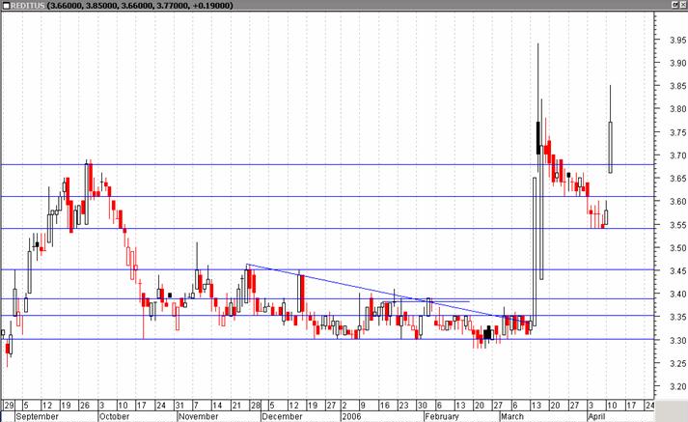Screen dimensions: 688x422
Task: Click the REDITUS title text
Action: coord(27,6)
